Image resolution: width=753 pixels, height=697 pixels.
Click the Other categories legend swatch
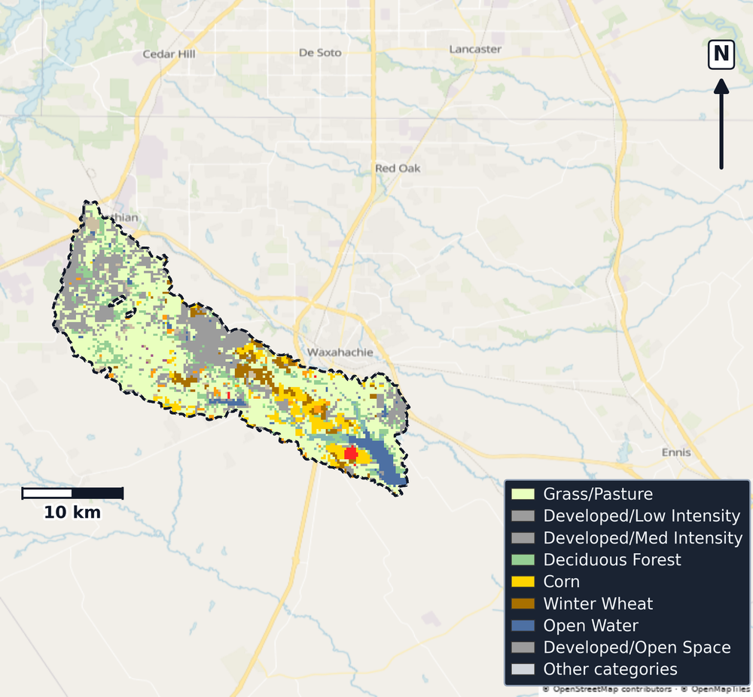pos(523,669)
